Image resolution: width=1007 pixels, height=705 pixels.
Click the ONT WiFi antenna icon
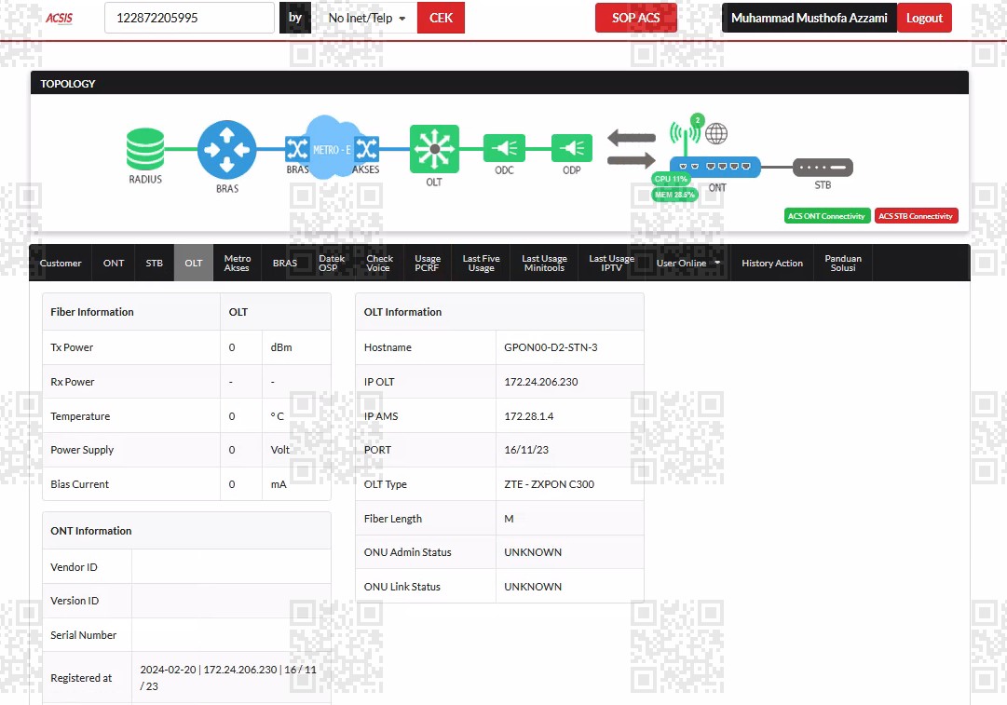685,136
